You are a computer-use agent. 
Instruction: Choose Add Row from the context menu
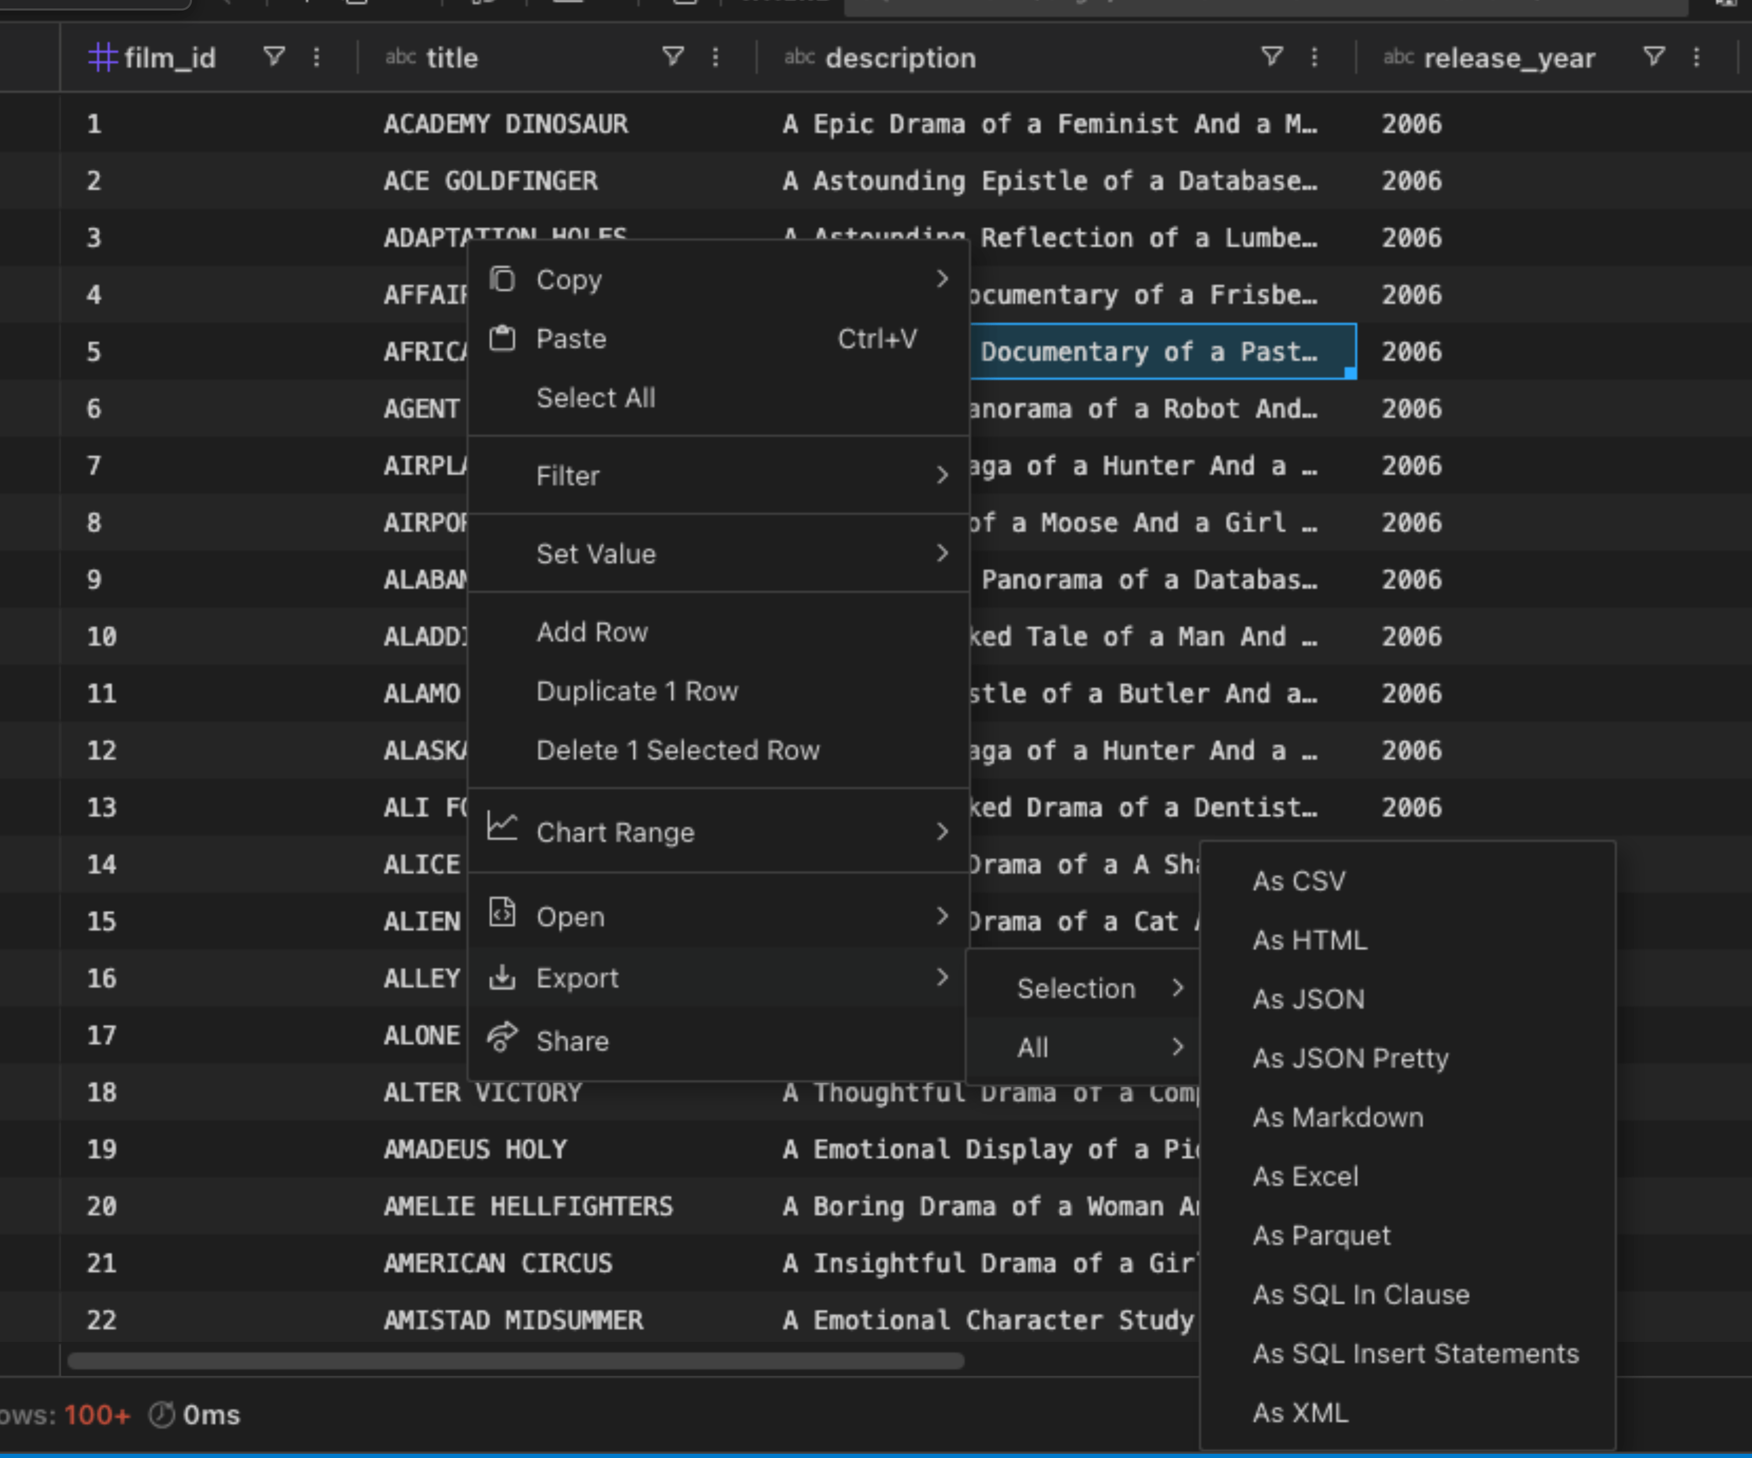tap(592, 631)
